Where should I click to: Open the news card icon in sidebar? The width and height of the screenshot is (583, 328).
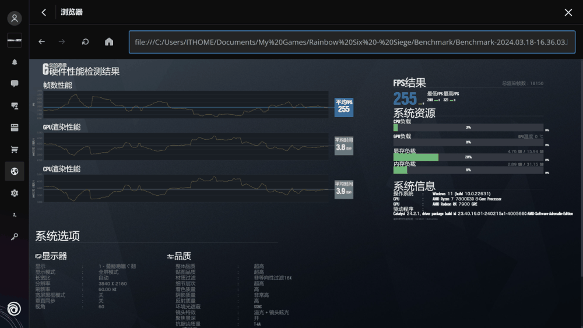(15, 128)
